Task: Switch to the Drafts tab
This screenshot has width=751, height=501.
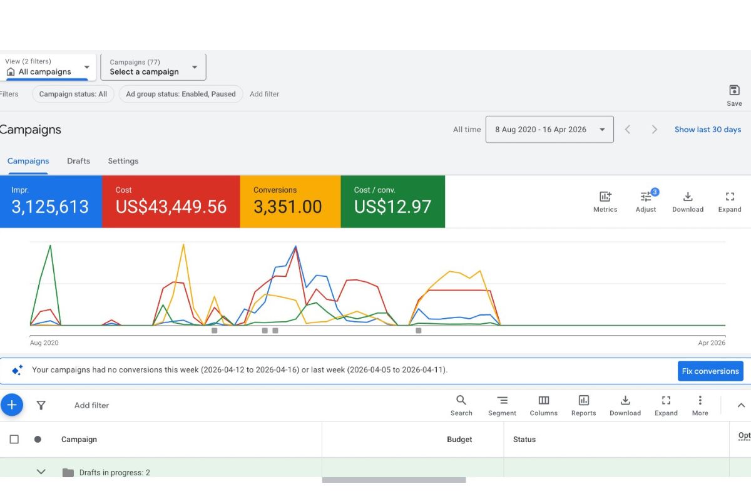Action: pos(79,161)
